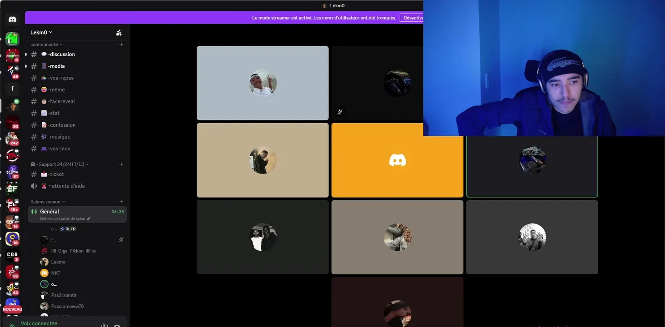Click Voix connectée status text

pos(39,323)
